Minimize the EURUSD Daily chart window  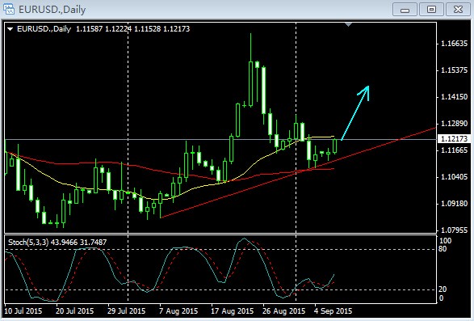[x=405, y=10]
